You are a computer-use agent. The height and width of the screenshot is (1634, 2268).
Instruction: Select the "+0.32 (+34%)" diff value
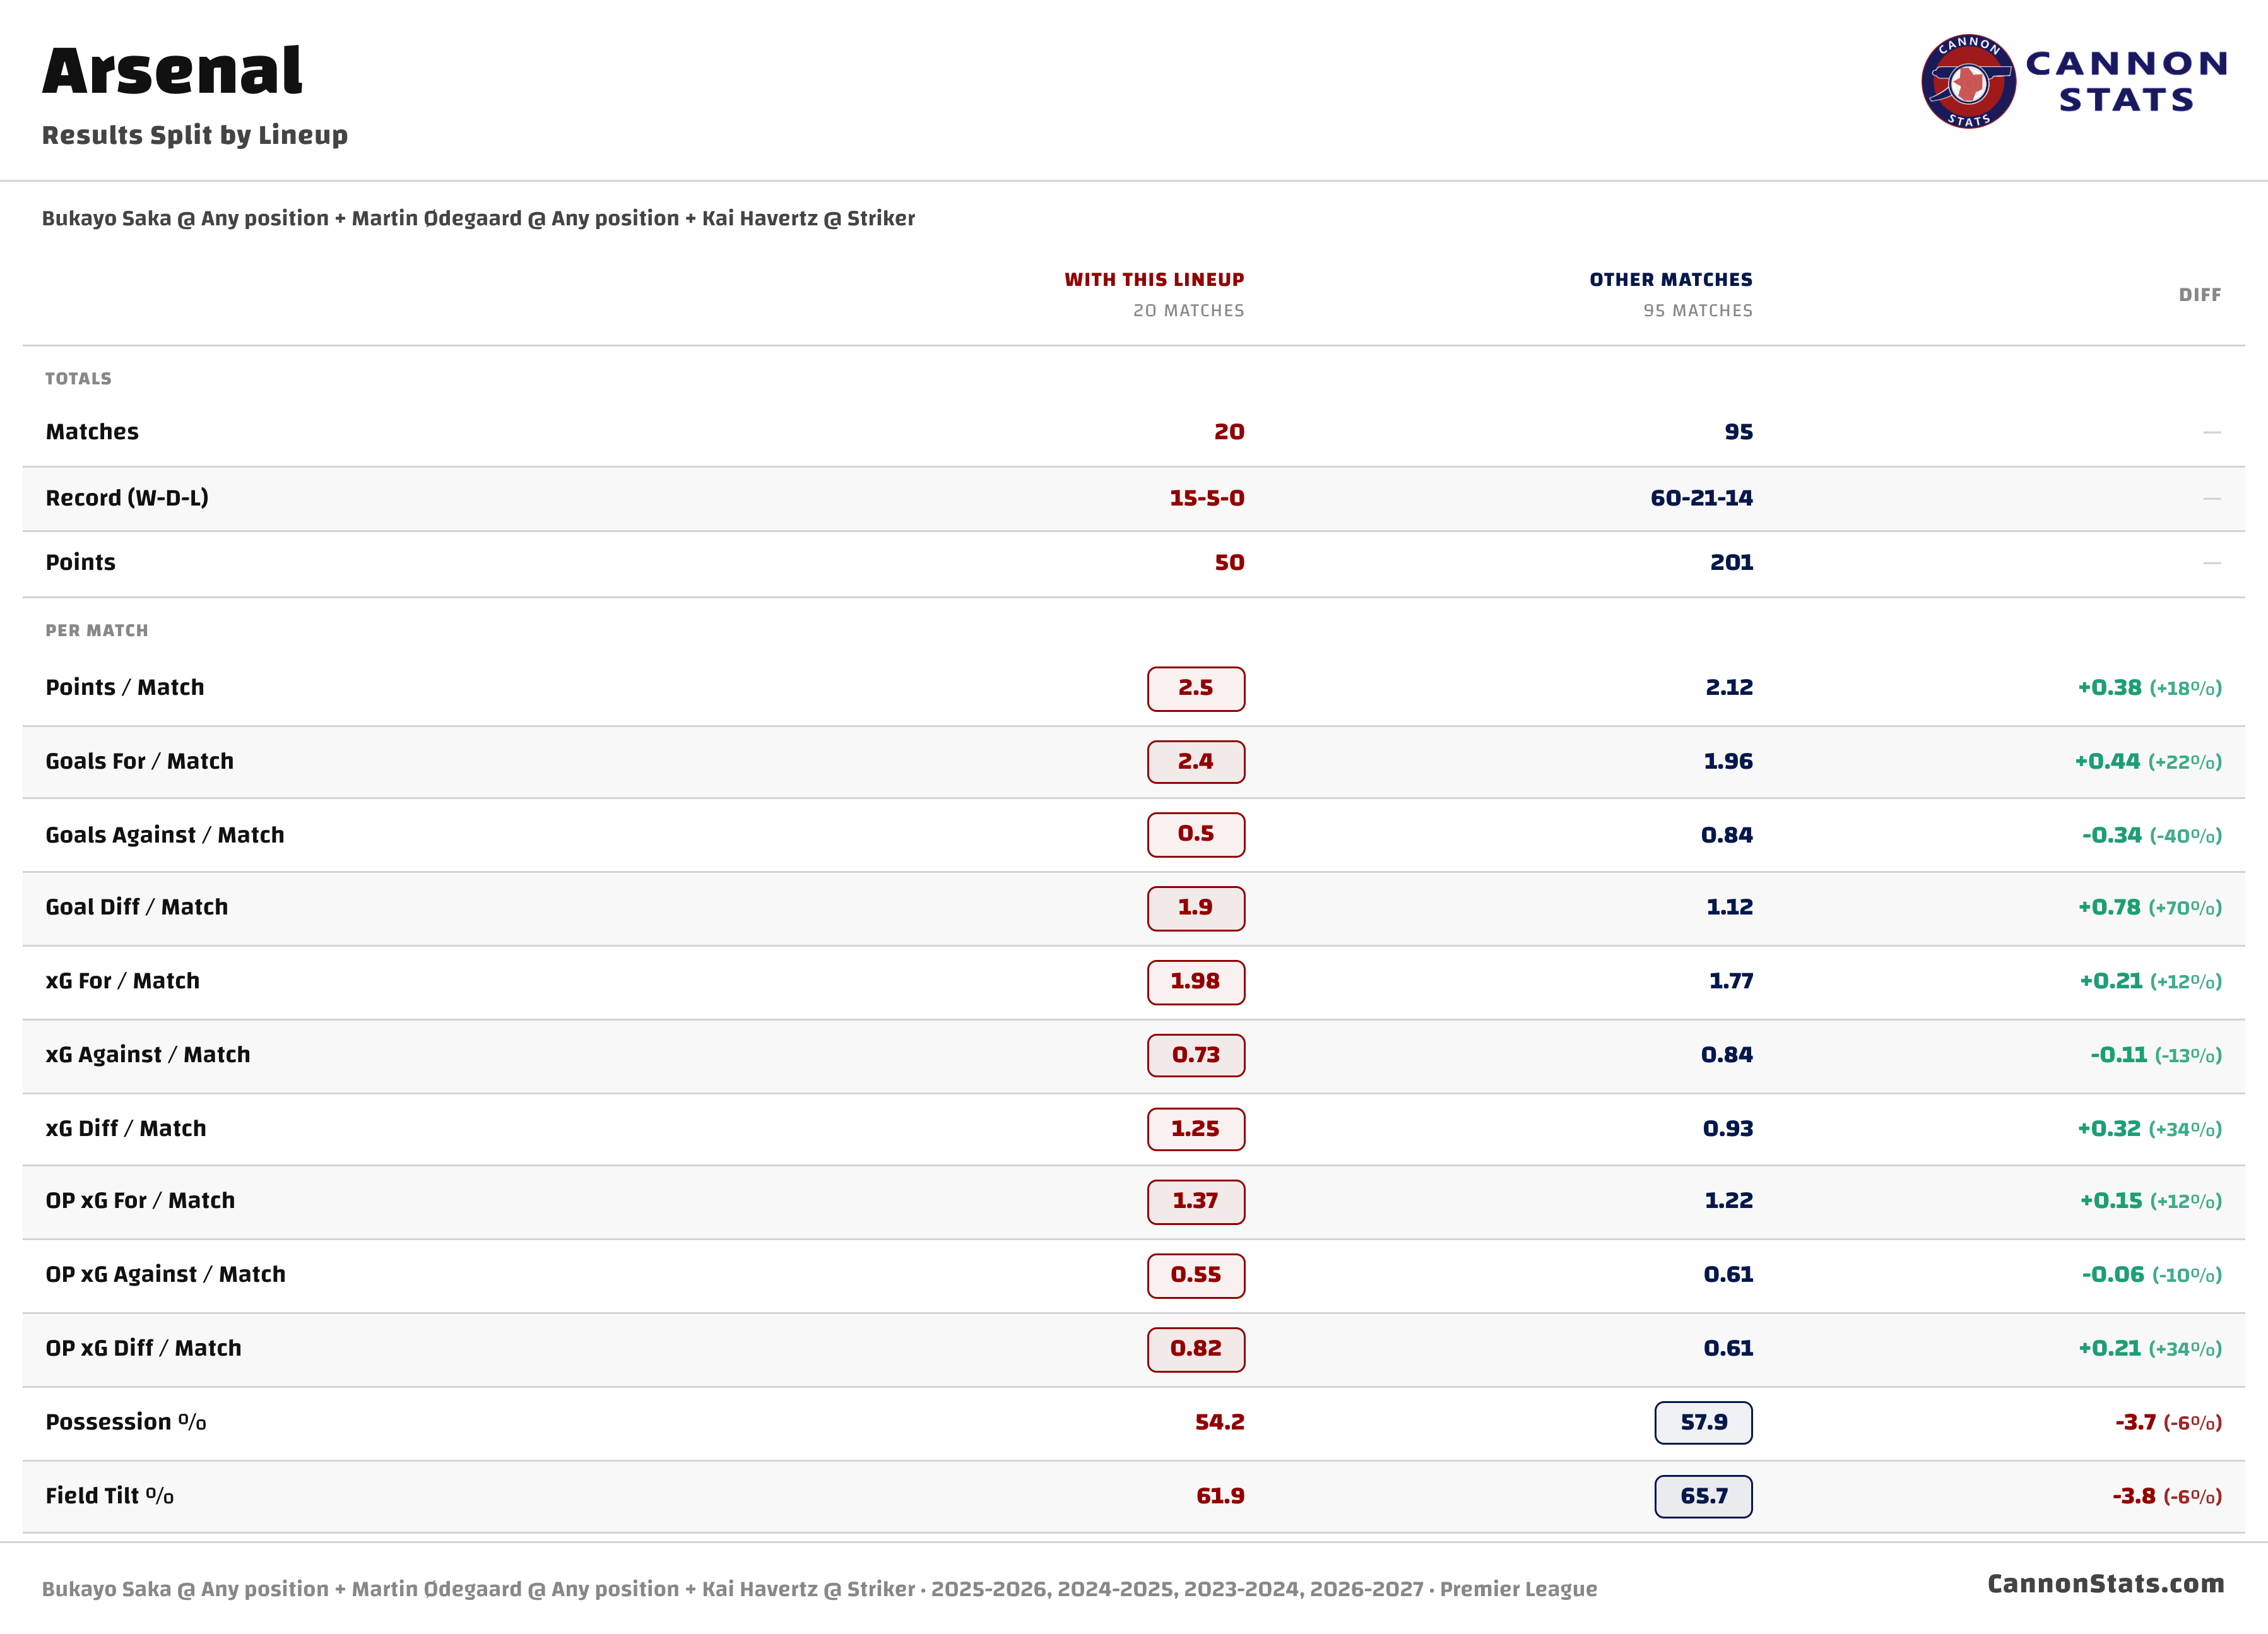coord(2150,1130)
